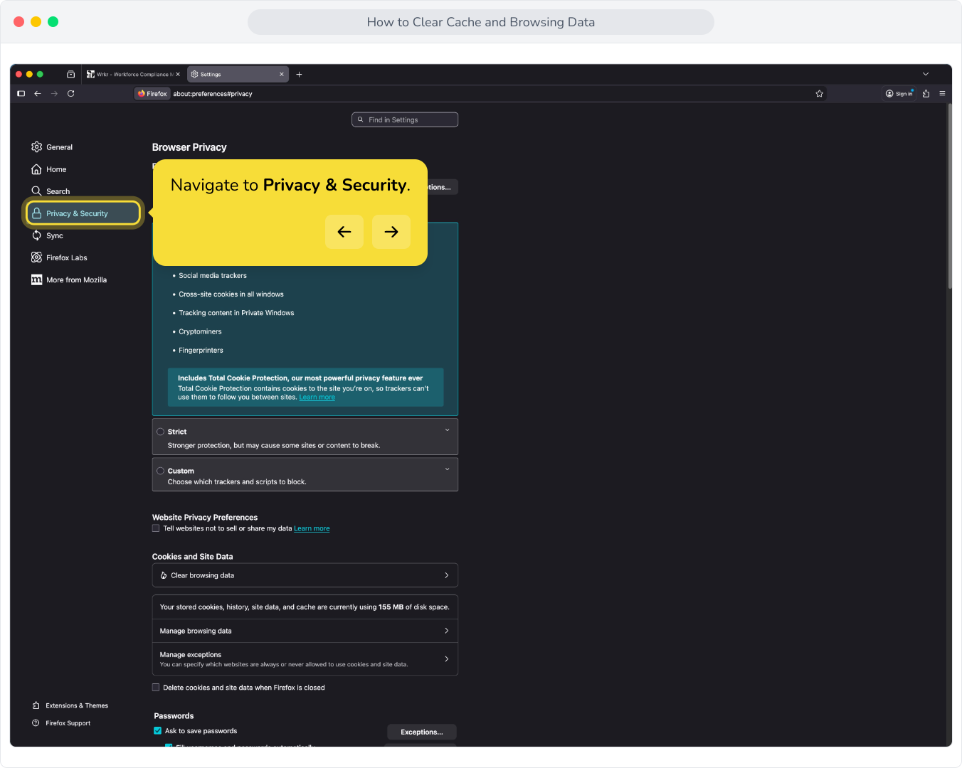Click the passwords Exceptions button
962x768 pixels.
click(x=422, y=732)
